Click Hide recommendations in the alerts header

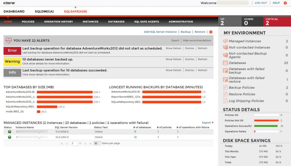(x=197, y=40)
